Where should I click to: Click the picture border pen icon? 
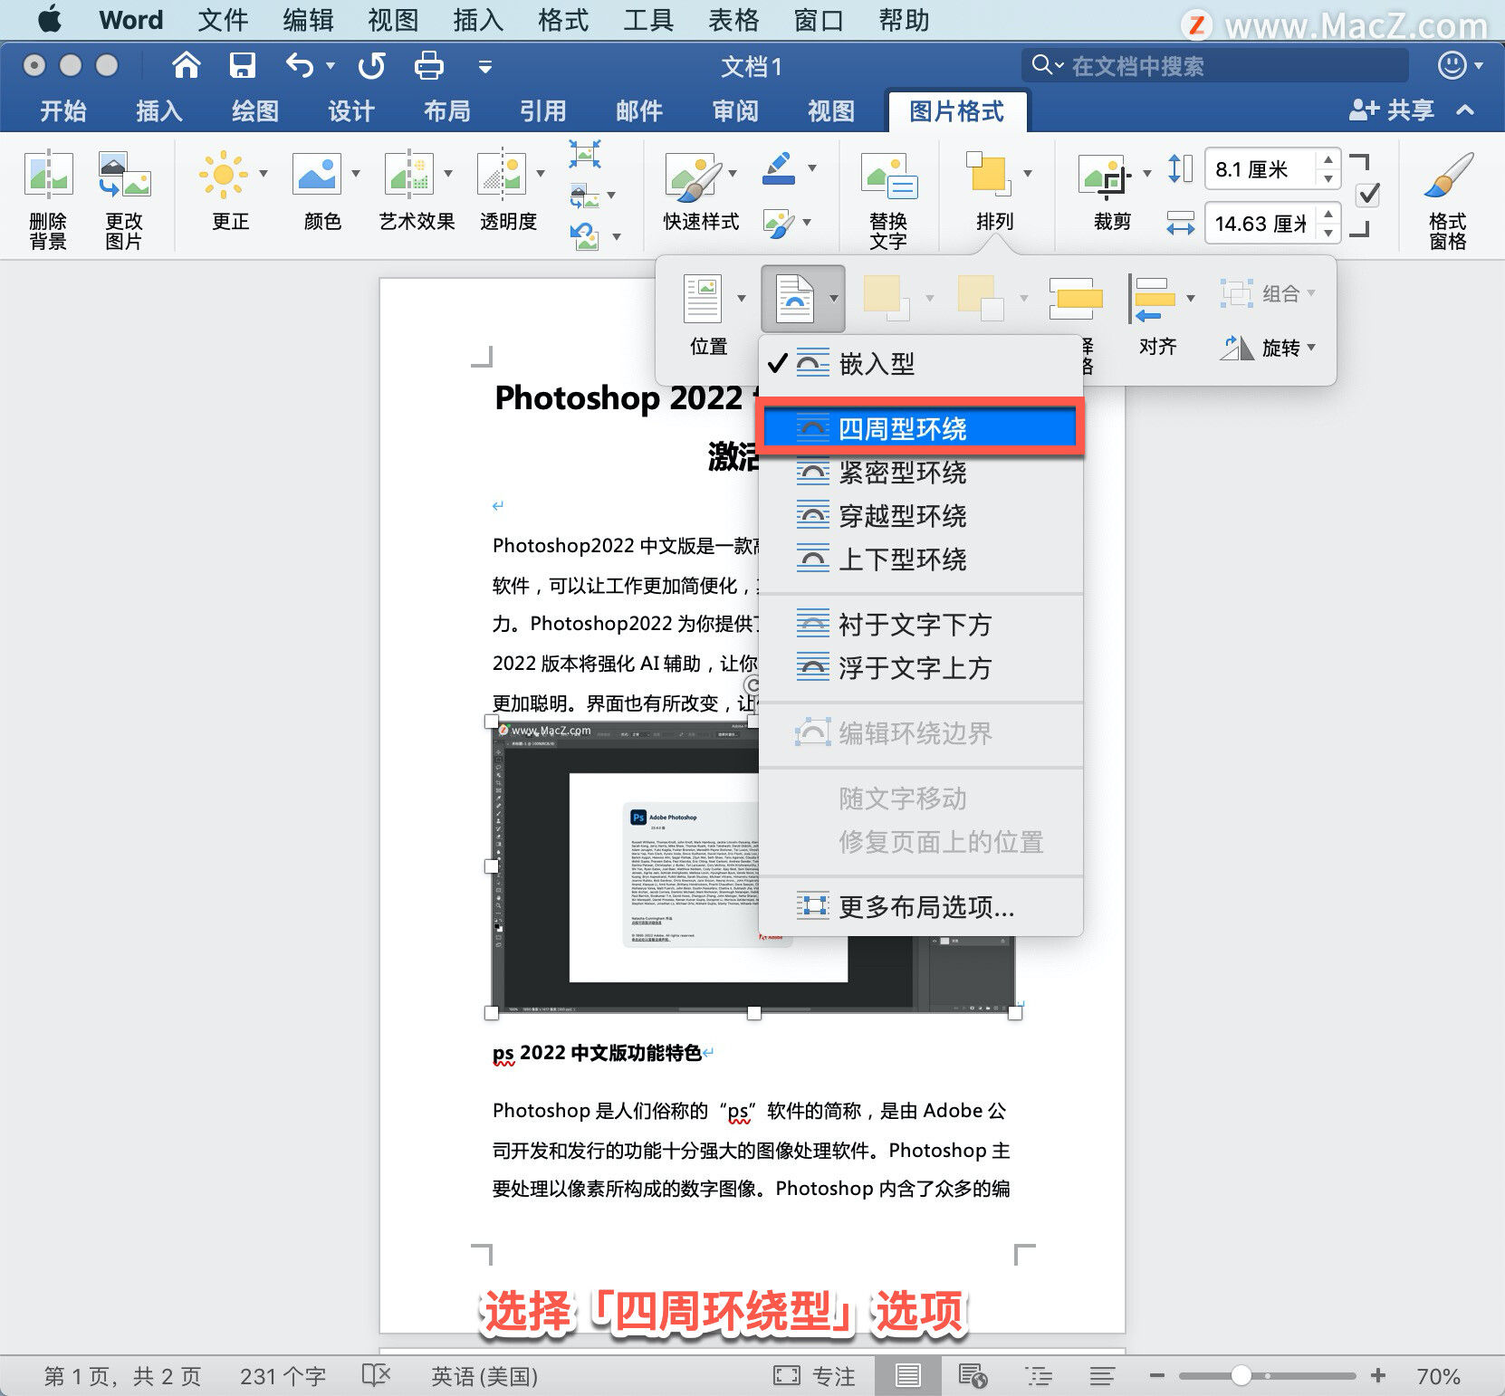[x=779, y=168]
